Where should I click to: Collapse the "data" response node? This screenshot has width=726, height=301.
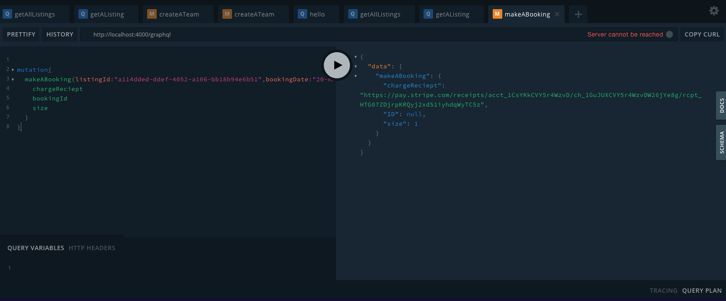[356, 67]
